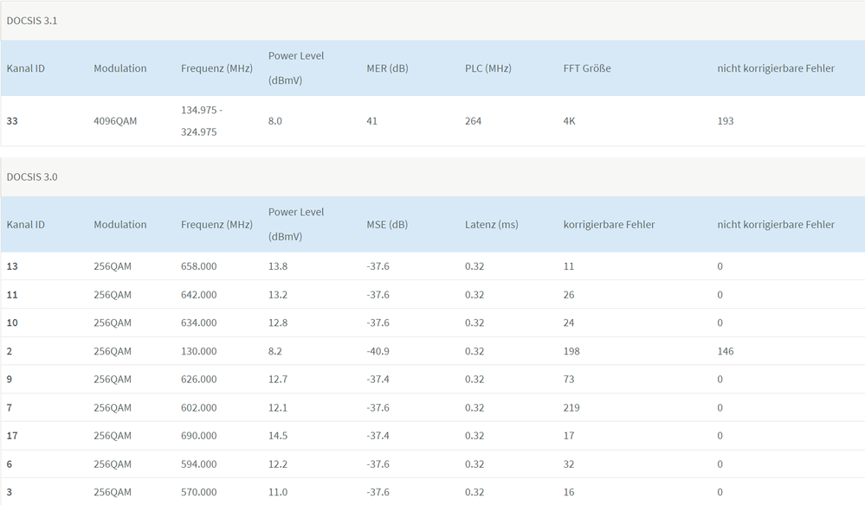Click the 198 correctable errors value
This screenshot has height=505, width=865.
(571, 351)
